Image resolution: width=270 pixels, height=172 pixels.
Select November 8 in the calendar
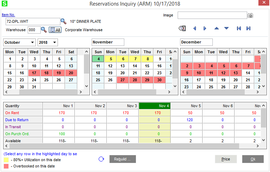147,59
